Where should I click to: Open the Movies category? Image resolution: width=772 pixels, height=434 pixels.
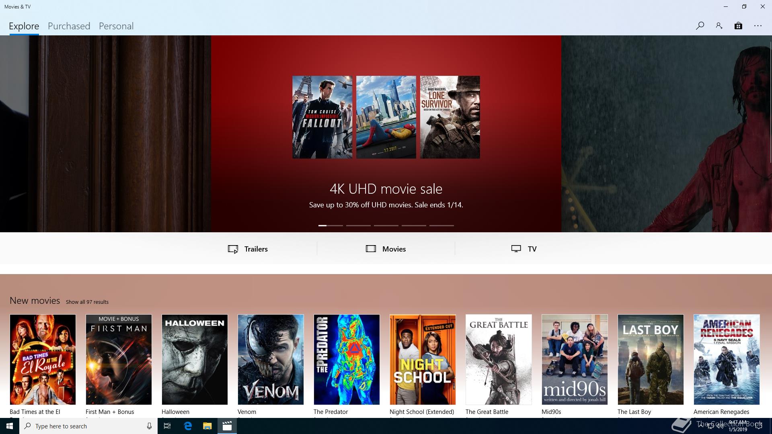[386, 249]
